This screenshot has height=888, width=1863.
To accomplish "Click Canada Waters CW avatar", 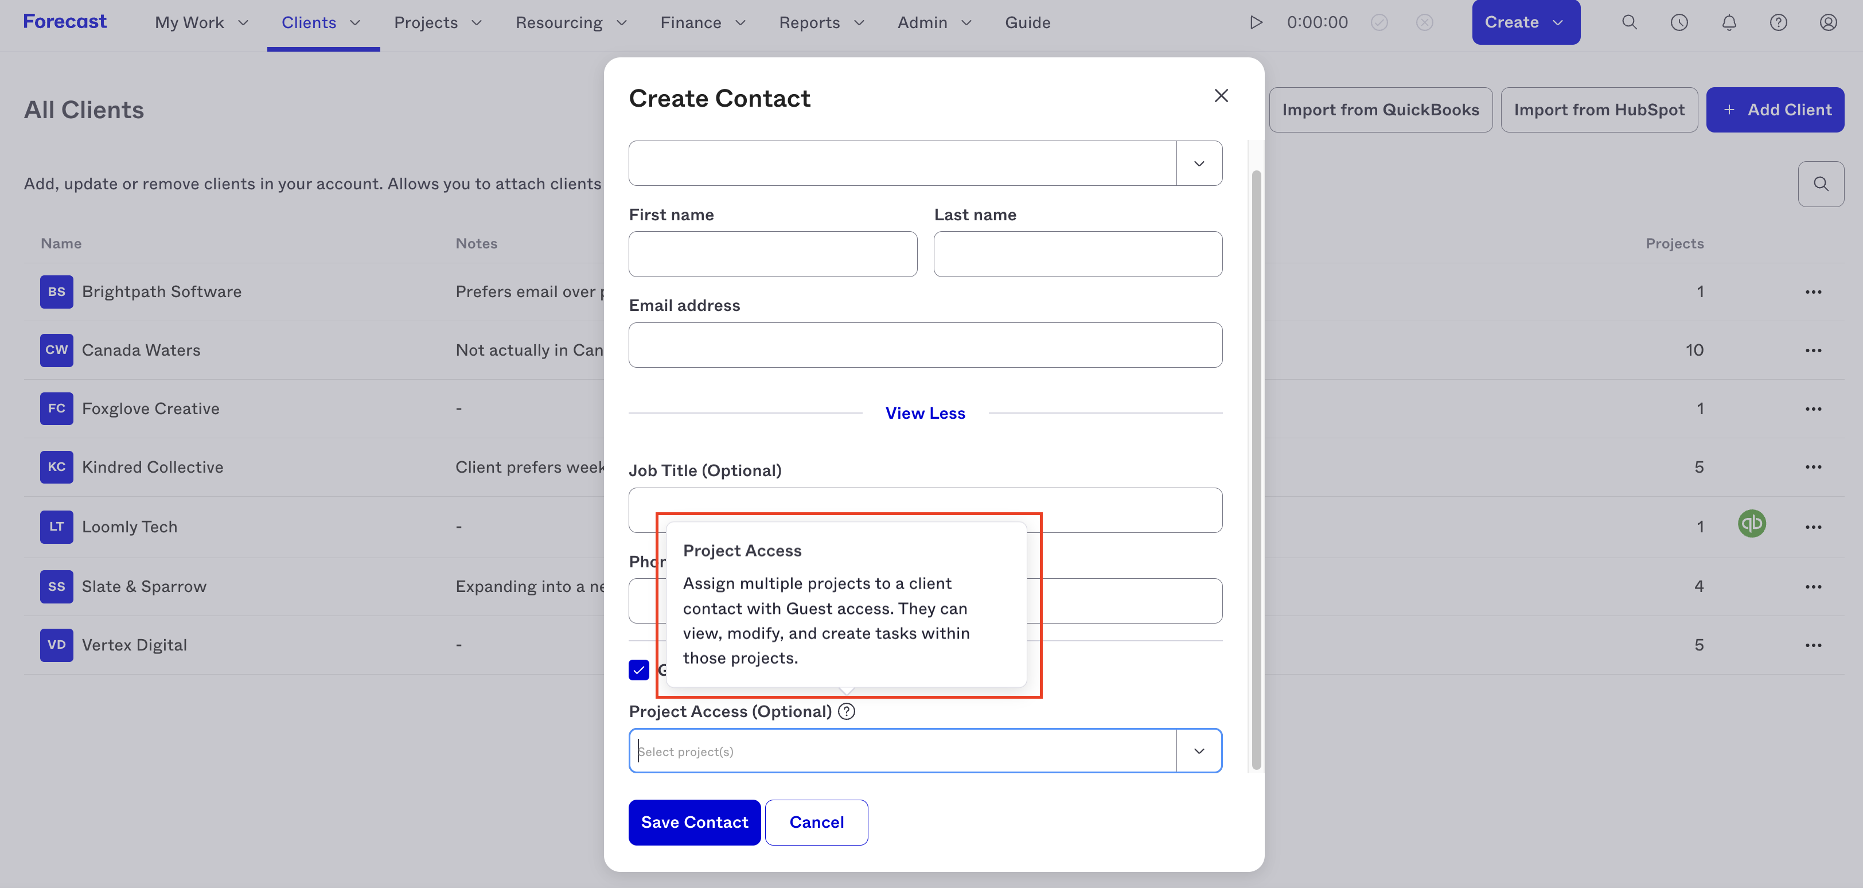I will [x=56, y=350].
